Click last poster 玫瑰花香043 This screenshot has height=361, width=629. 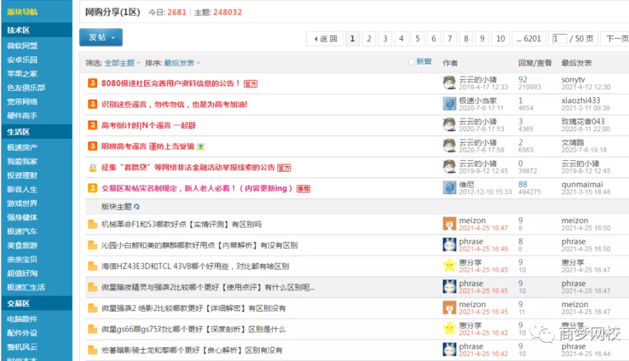(583, 122)
